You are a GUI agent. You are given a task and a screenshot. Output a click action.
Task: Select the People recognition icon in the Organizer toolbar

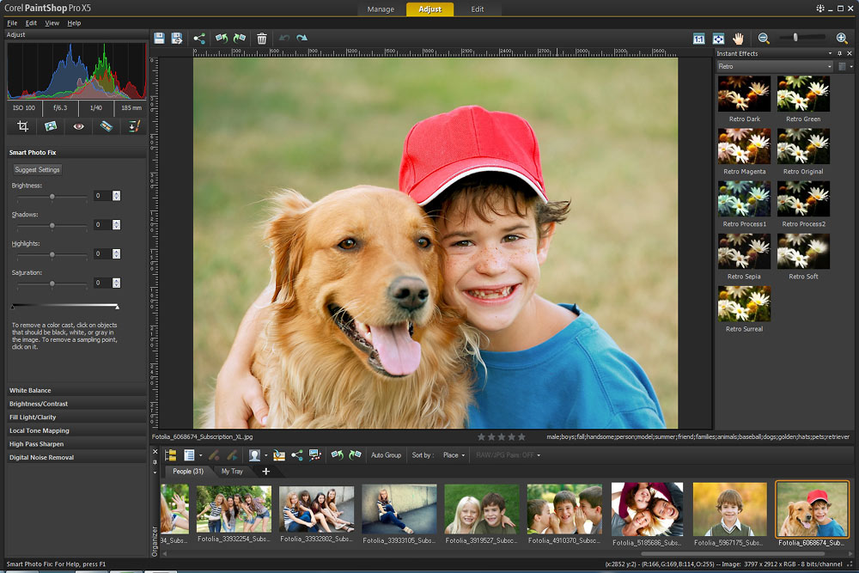253,456
